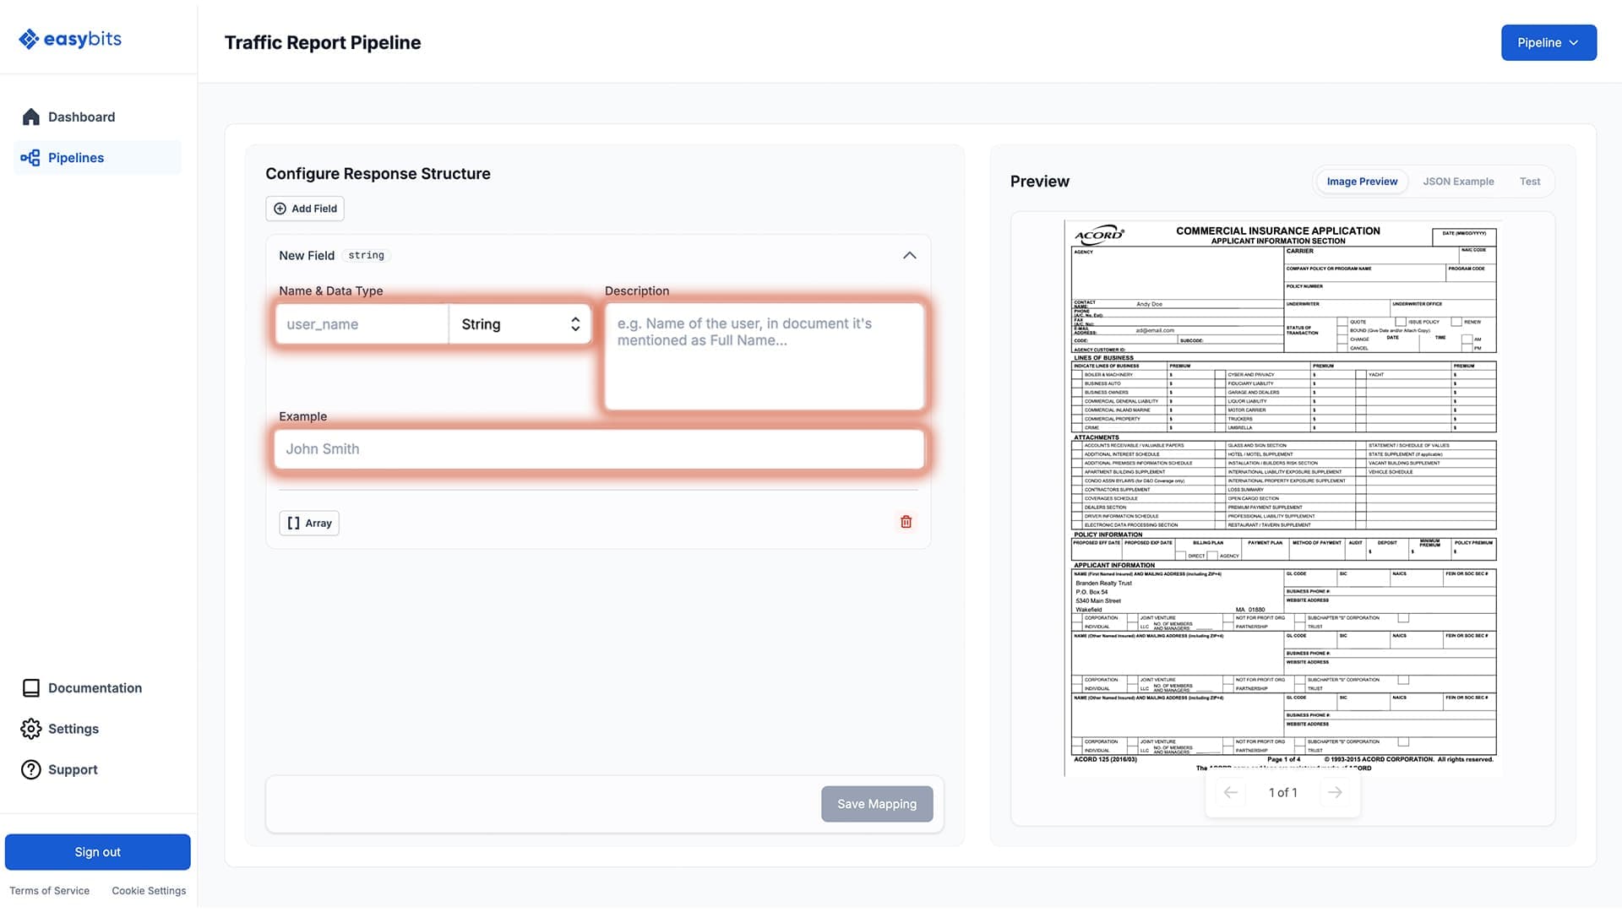
Task: Click the easybits logo icon
Action: [x=29, y=39]
